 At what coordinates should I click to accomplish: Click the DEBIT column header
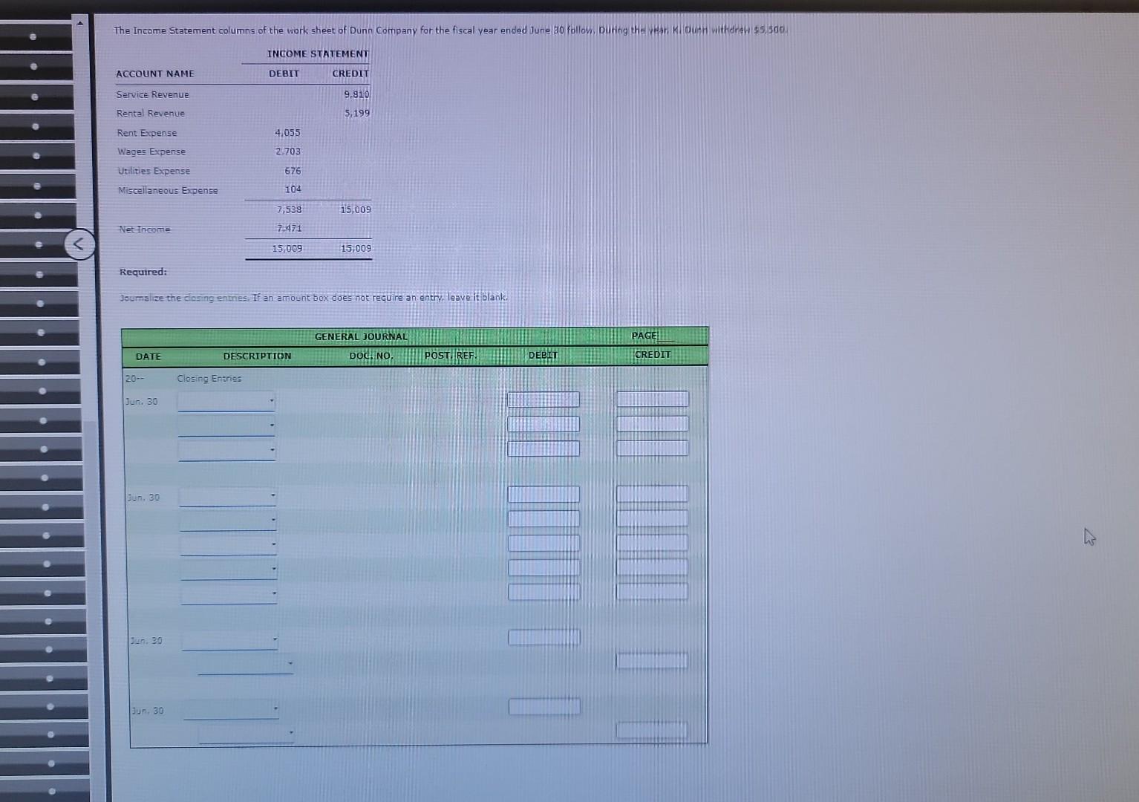pos(543,356)
